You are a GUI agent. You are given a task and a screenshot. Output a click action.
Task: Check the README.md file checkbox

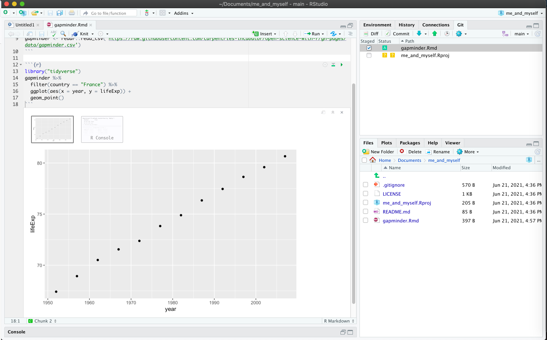point(365,212)
